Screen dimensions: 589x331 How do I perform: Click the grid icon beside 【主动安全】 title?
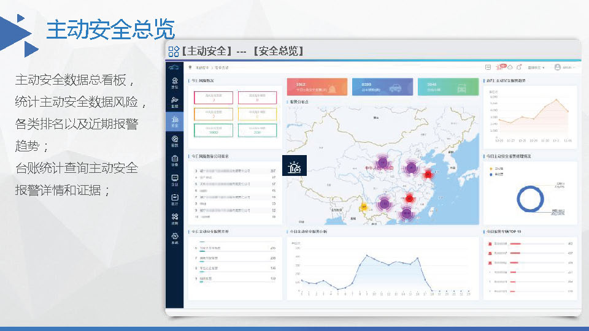pos(174,51)
